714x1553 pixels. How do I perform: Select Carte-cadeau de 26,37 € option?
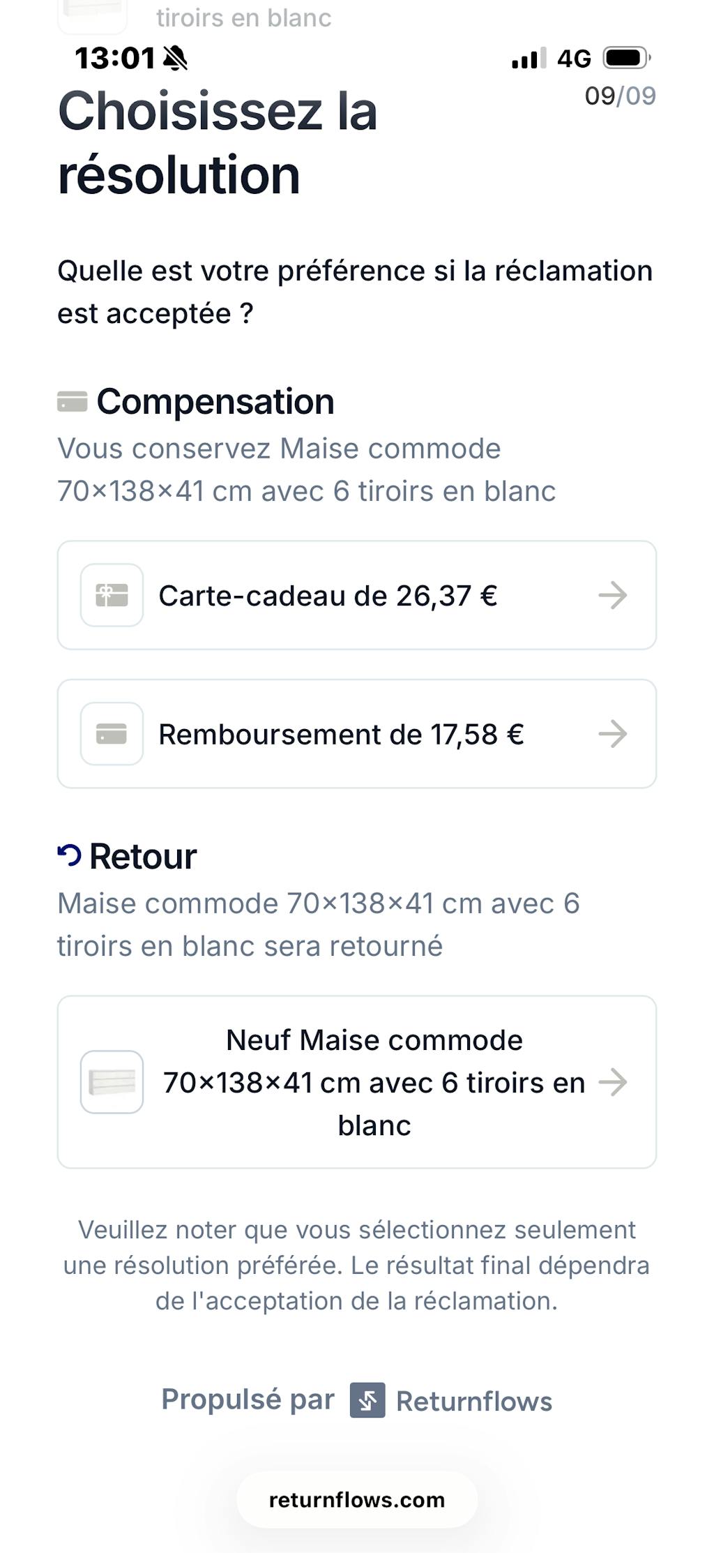[328, 596]
